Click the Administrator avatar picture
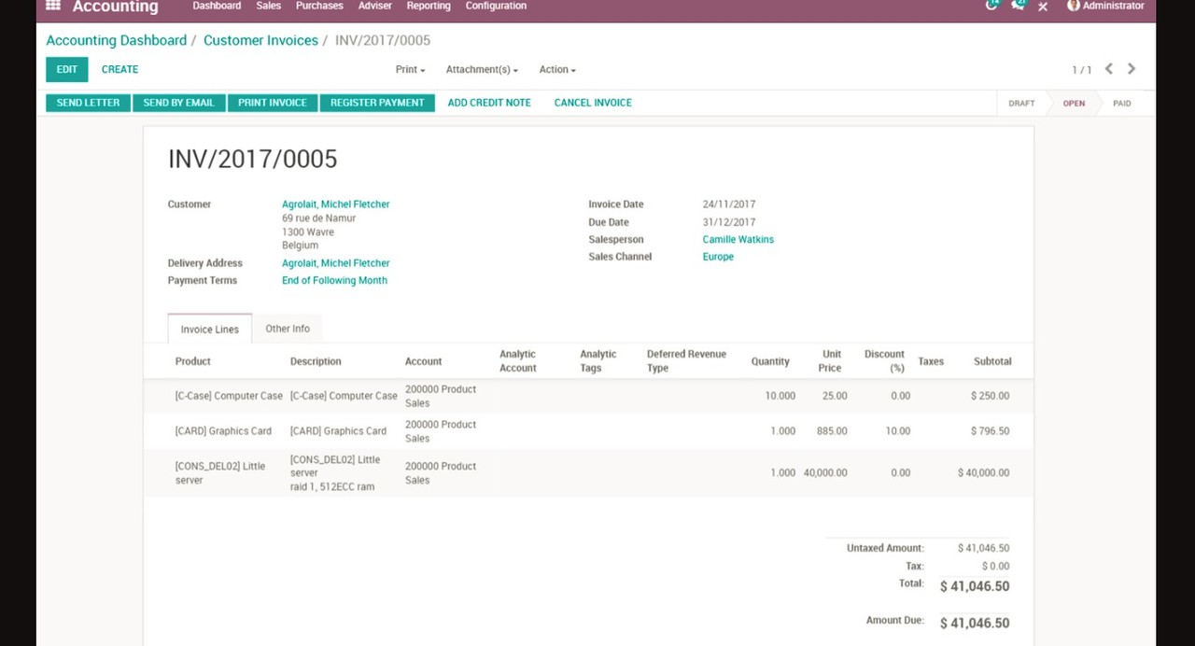Screen dimensions: 1195x646 point(1074,6)
